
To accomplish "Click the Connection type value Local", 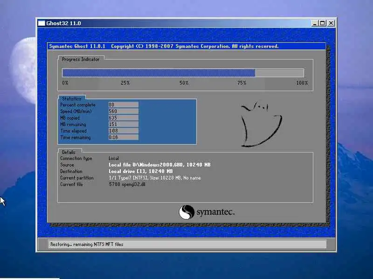I will click(113, 158).
